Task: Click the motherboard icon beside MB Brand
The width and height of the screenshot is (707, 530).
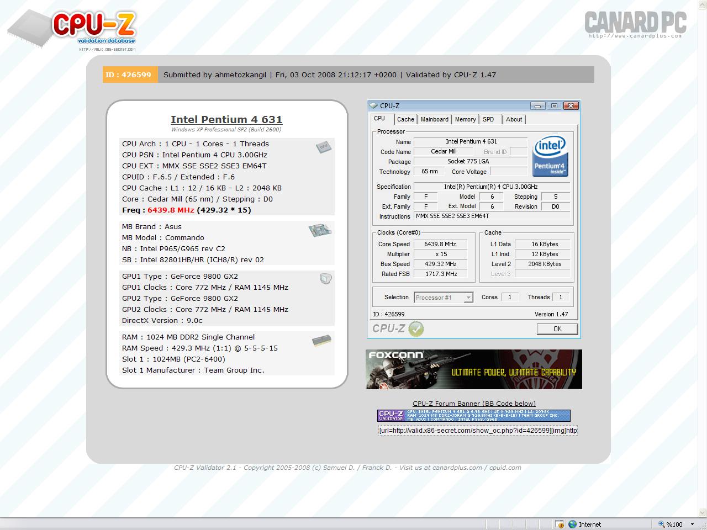Action: coord(320,230)
